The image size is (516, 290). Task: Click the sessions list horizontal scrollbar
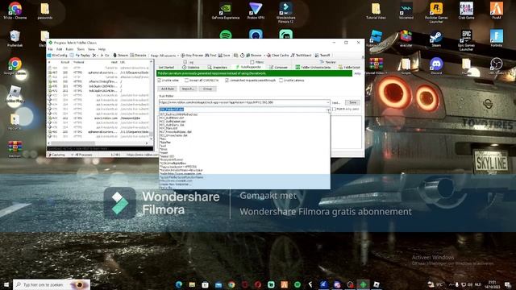coord(98,143)
